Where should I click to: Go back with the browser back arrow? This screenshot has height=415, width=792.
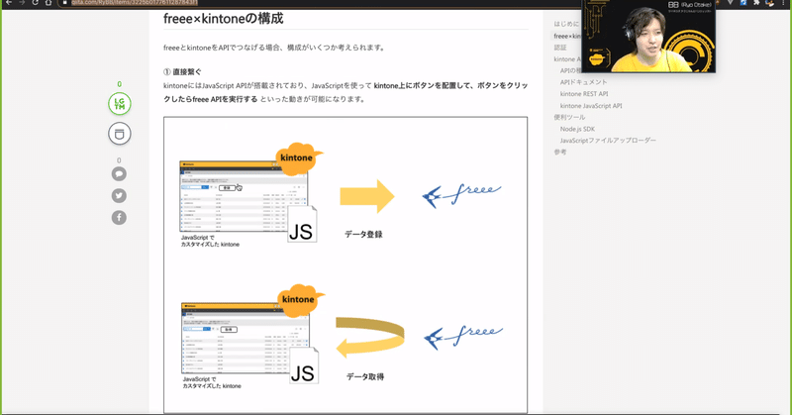(x=9, y=3)
